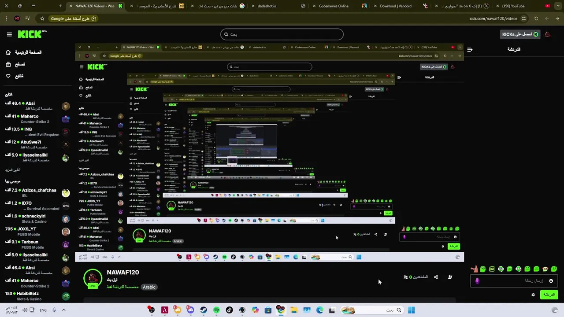Click the address bar kick.com/nawaf120/videos
Screen dimensions: 564x317
point(493,18)
